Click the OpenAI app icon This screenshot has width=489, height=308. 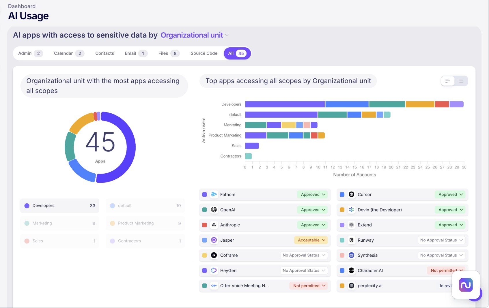click(214, 210)
